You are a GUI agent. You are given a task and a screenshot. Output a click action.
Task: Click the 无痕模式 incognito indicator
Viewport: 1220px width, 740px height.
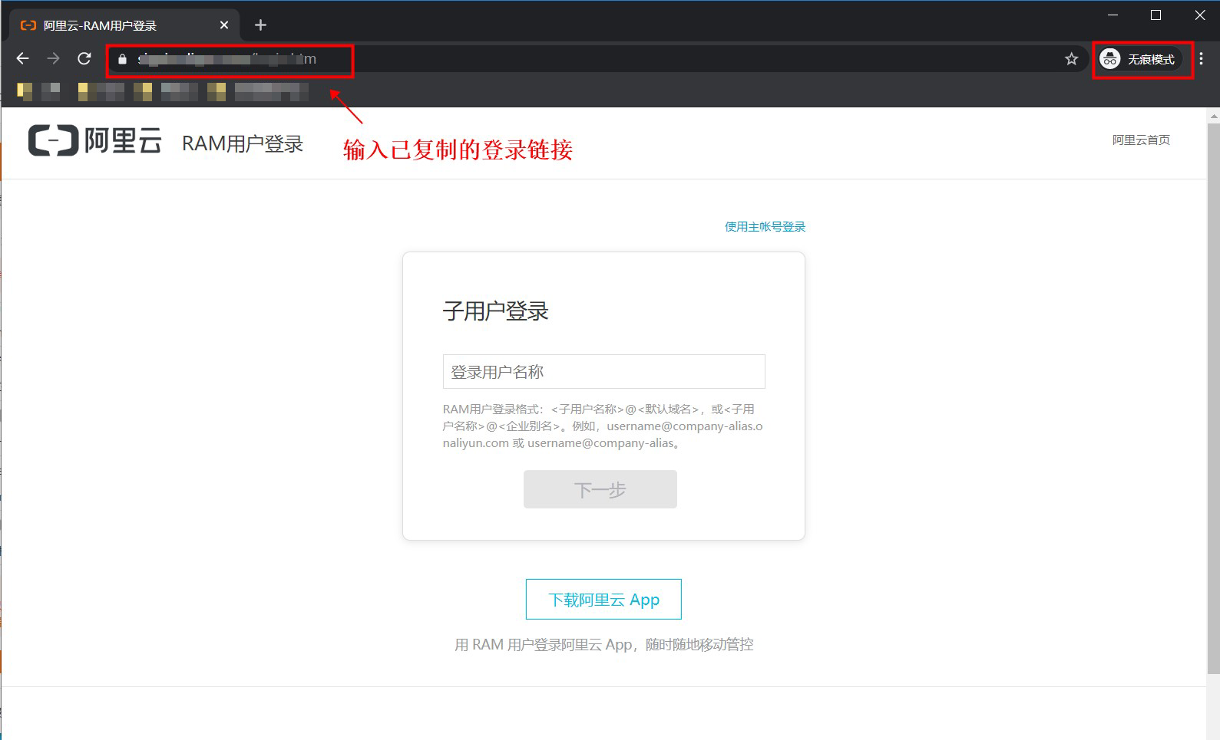point(1141,59)
